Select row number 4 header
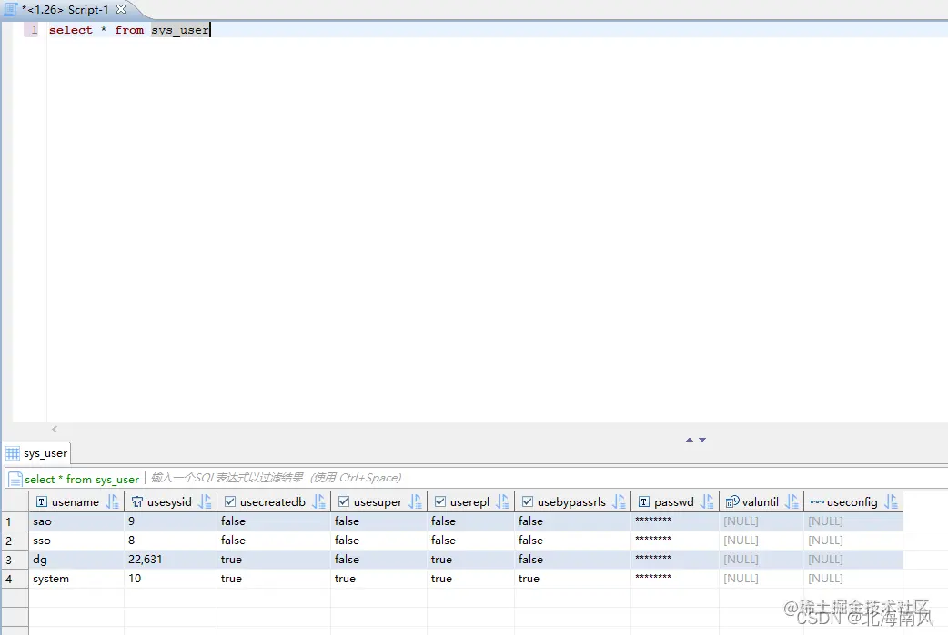The image size is (948, 635). (15, 579)
